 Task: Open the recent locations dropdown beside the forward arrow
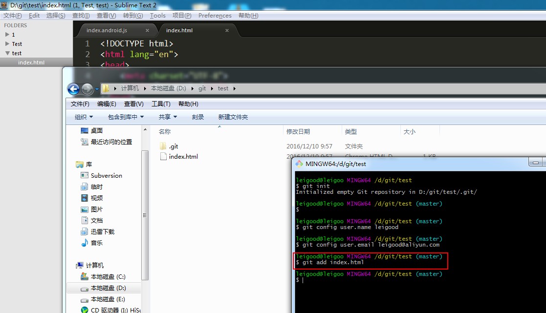tap(97, 89)
